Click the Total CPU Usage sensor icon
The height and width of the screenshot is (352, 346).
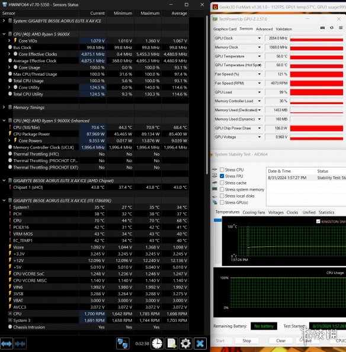[10, 80]
